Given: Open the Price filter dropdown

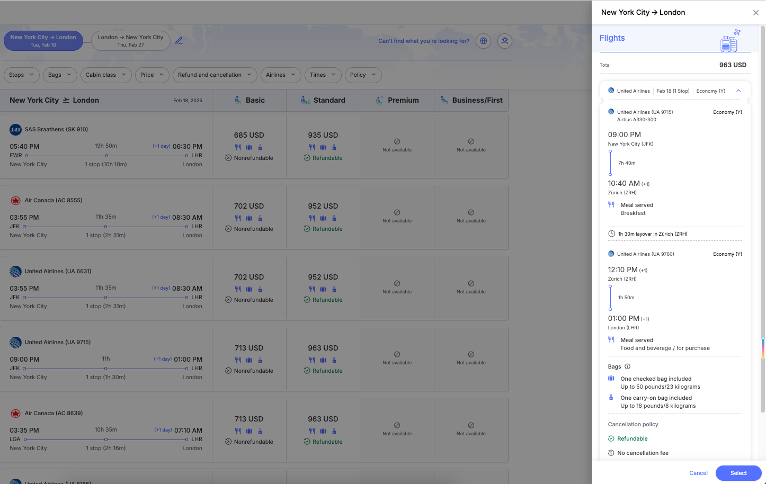Looking at the screenshot, I should 153,75.
